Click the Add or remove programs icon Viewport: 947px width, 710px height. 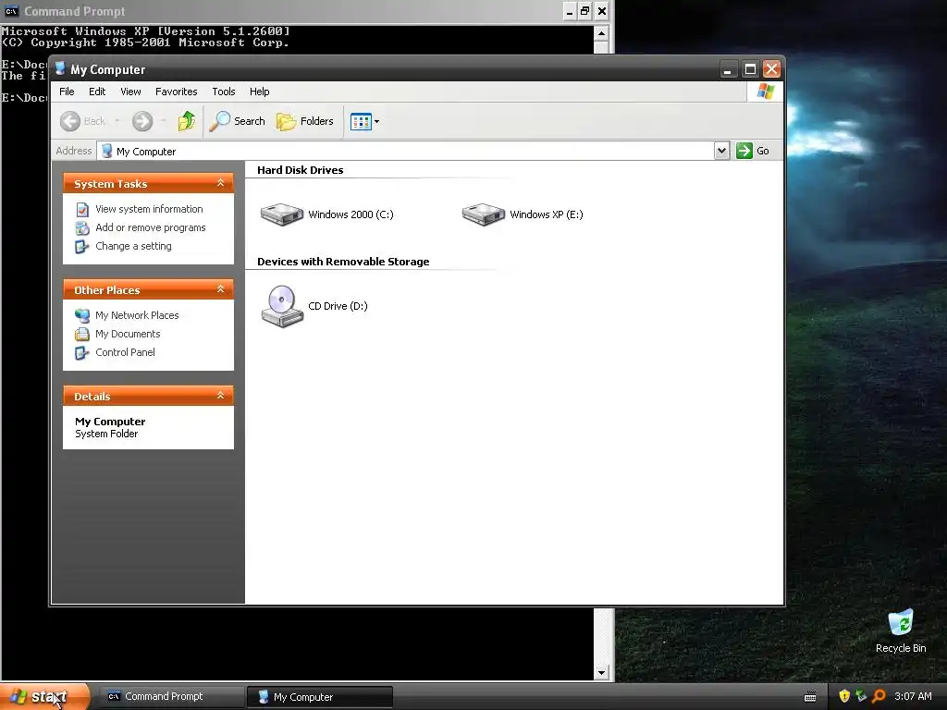(82, 228)
